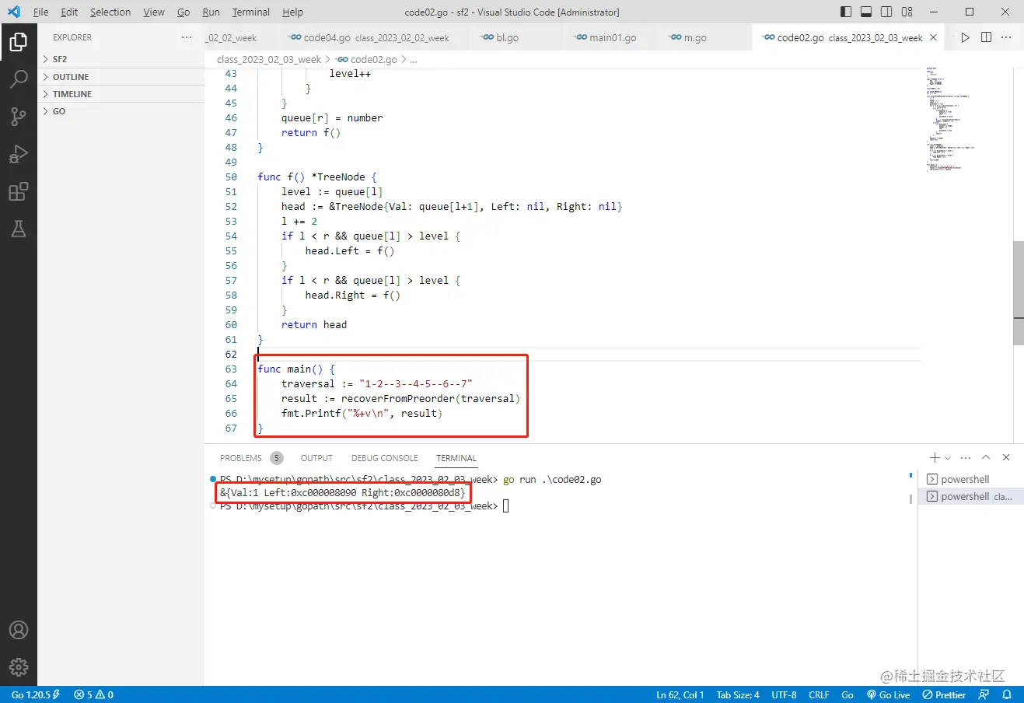This screenshot has height=703, width=1024.
Task: Click the Run Code play icon
Action: point(965,37)
